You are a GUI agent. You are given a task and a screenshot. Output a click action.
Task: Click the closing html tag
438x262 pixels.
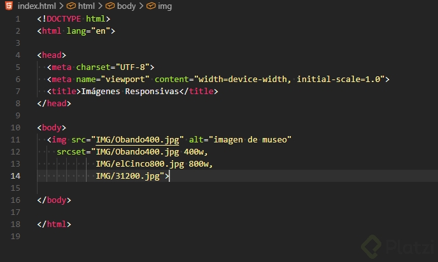54,224
